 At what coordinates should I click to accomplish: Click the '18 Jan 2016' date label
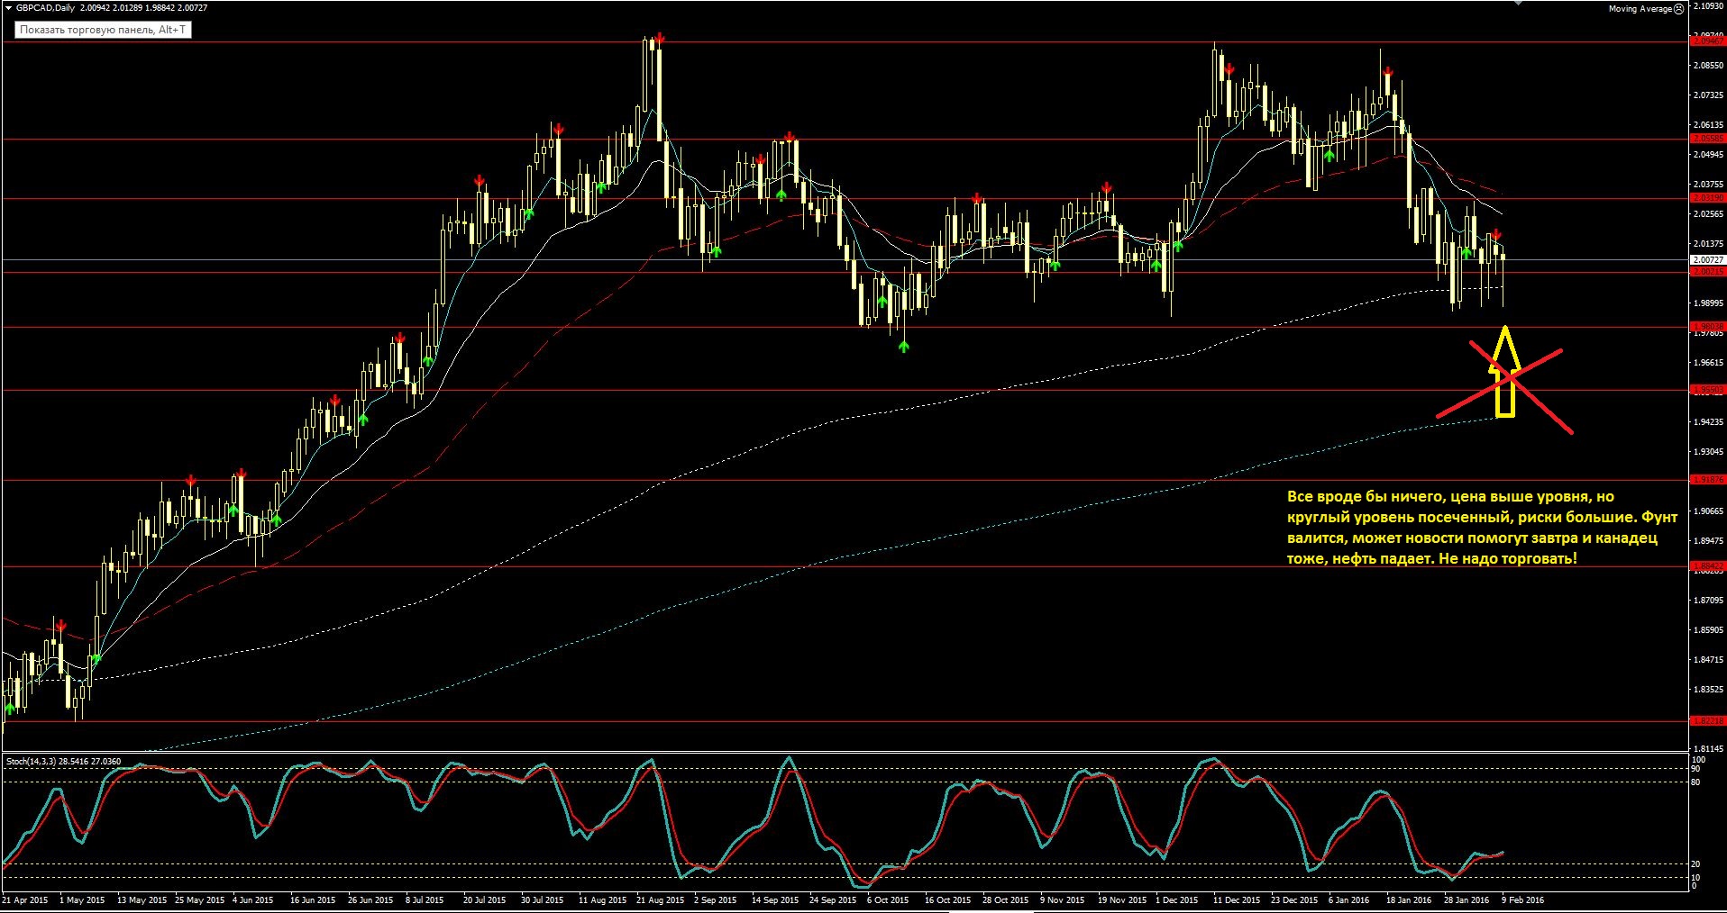click(1409, 899)
